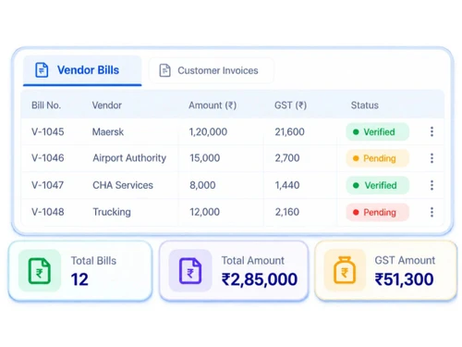The height and width of the screenshot is (347, 462).
Task: Click the GST Amount label
Action: click(405, 260)
